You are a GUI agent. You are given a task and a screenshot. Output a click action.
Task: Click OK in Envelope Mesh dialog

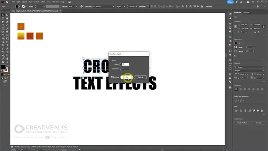pos(127,77)
